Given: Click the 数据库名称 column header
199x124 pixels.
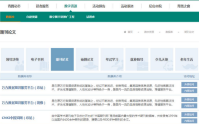Looking at the screenshot, I should (25, 76).
